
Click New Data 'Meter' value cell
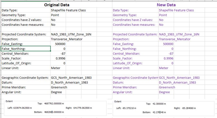coord(166,68)
